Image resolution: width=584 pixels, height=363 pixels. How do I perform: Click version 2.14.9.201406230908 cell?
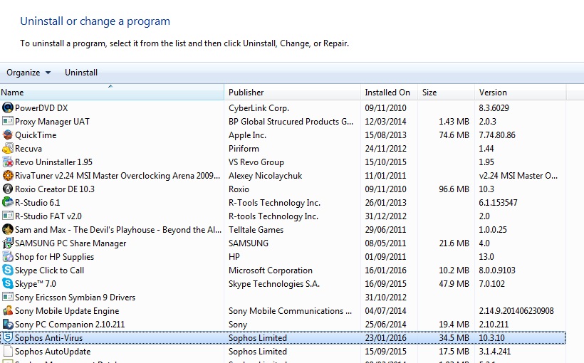(516, 311)
